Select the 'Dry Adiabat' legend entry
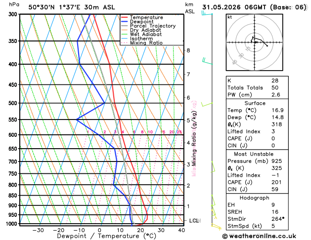 pos(145,30)
